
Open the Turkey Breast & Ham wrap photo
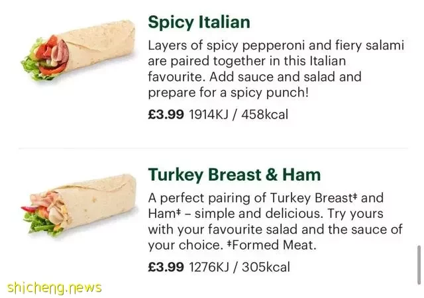[x=79, y=205]
